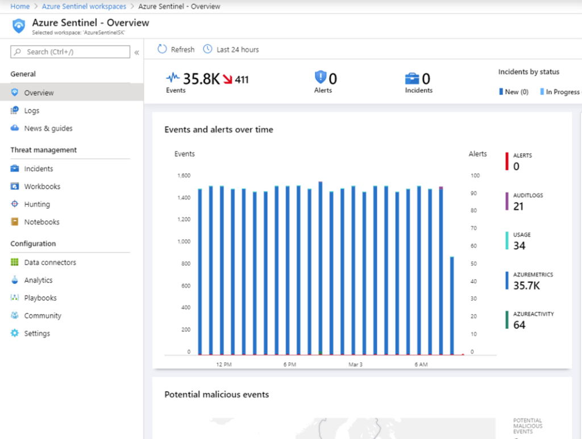This screenshot has width=582, height=439.
Task: Click the Azure Sentinel shield logo icon
Action: coord(19,26)
